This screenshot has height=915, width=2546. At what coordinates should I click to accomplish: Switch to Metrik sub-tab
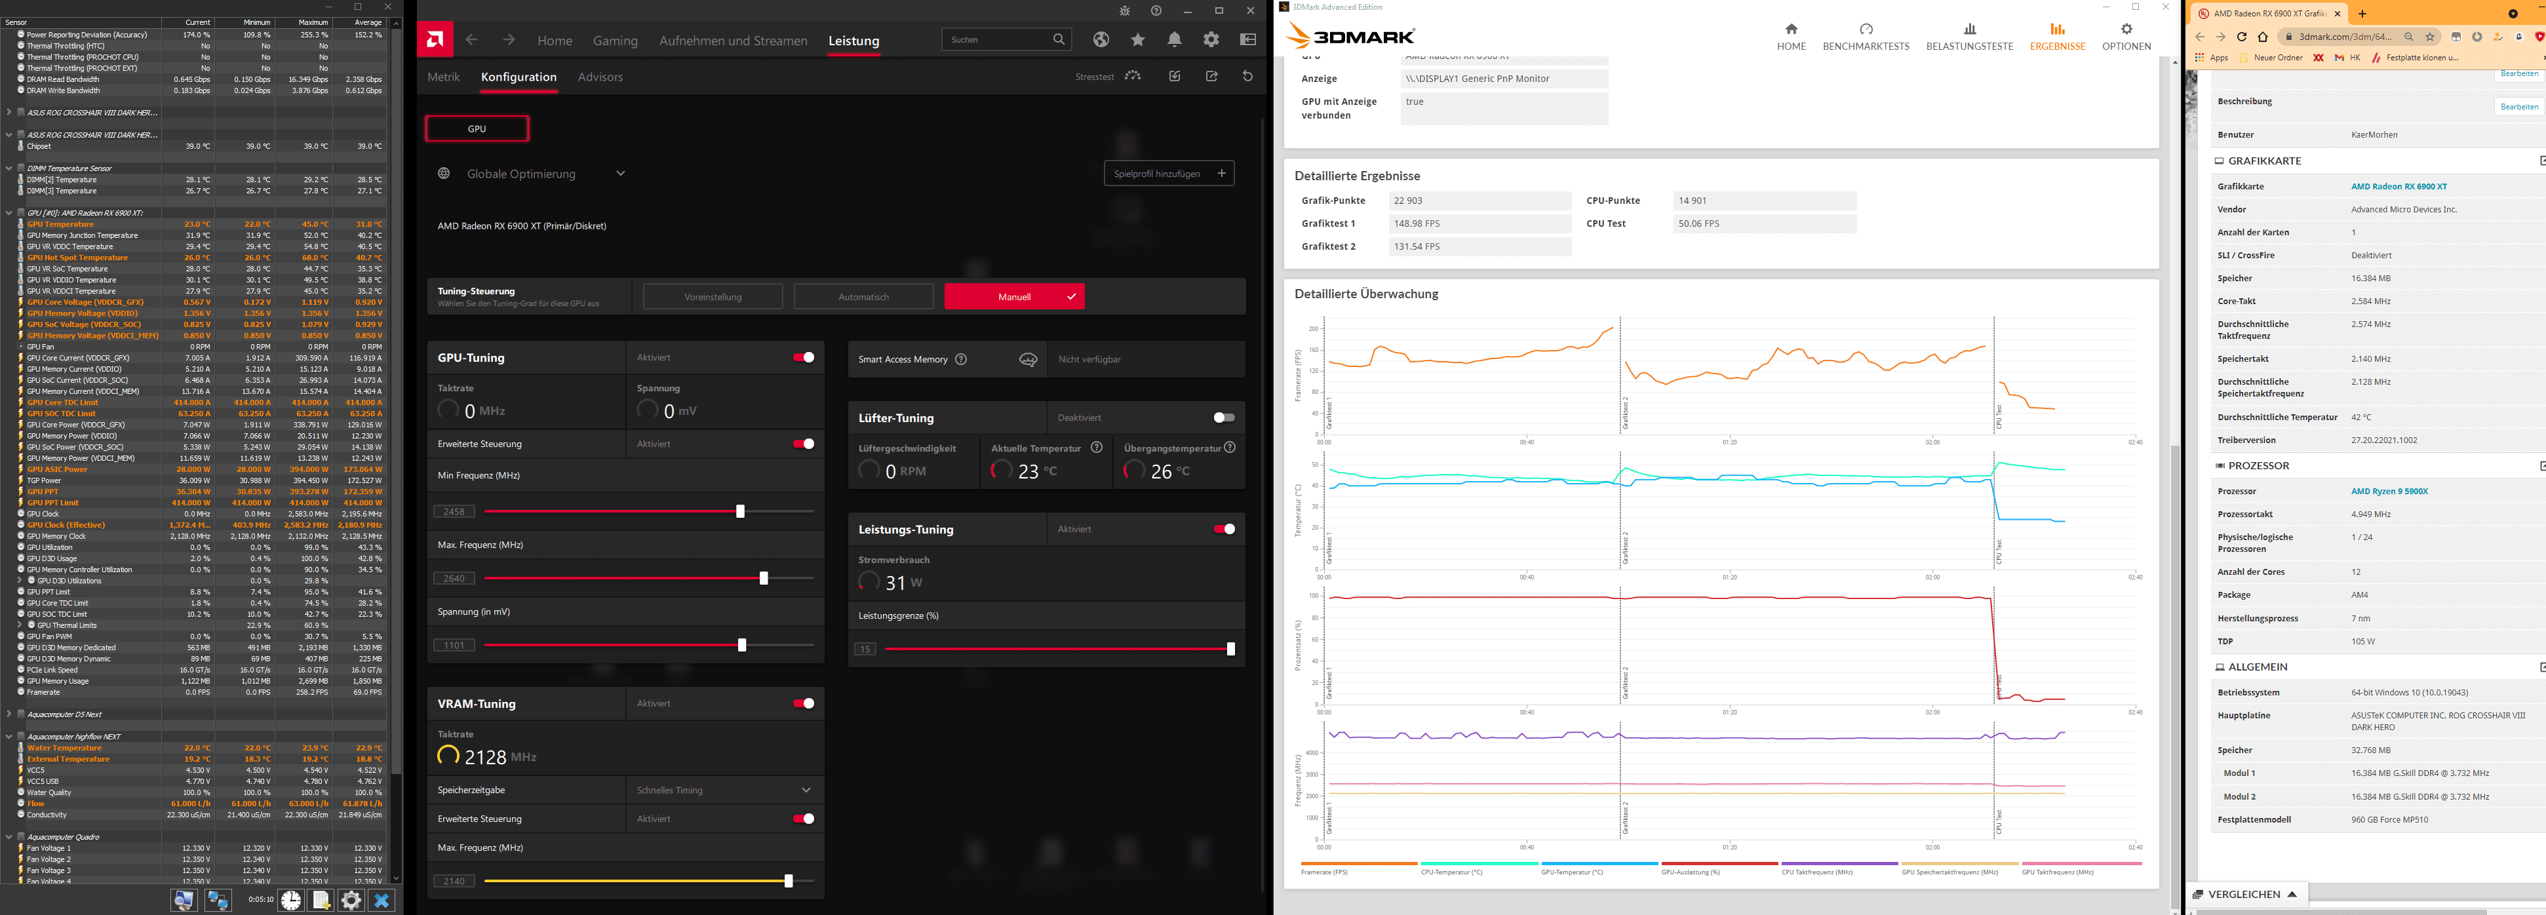pyautogui.click(x=444, y=77)
